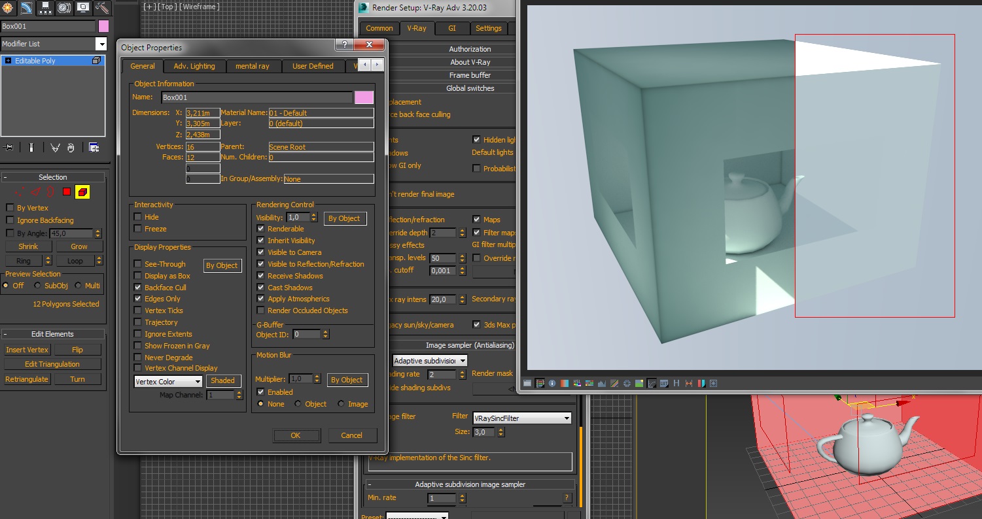Enable Render Occluded Objects checkbox

tap(260, 310)
